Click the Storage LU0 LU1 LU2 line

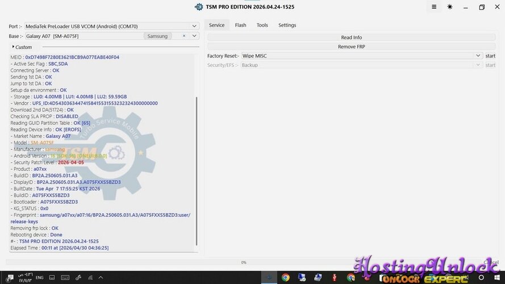(x=69, y=97)
